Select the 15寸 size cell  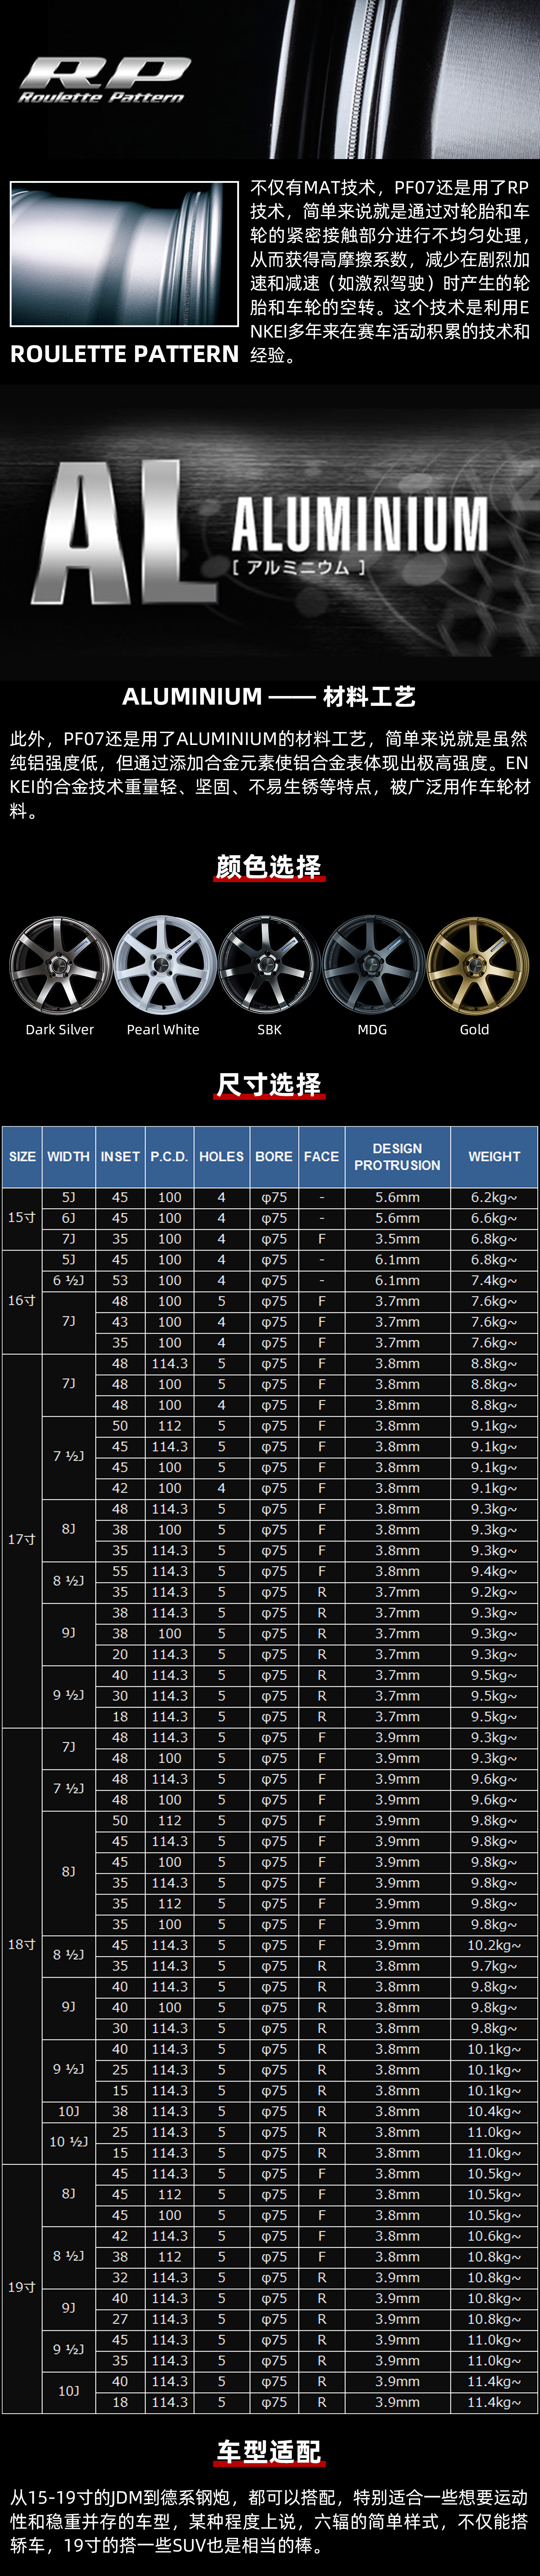22,1218
